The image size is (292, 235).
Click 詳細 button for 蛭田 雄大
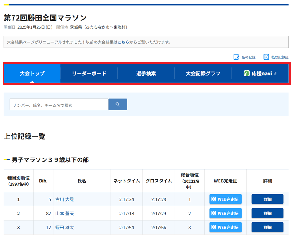267,228
